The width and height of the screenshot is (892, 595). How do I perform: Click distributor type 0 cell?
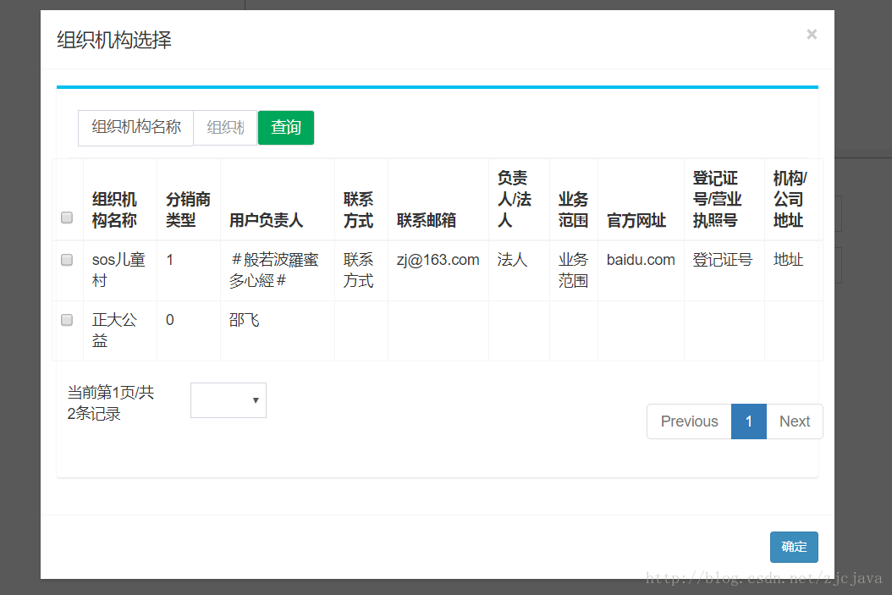tap(188, 330)
